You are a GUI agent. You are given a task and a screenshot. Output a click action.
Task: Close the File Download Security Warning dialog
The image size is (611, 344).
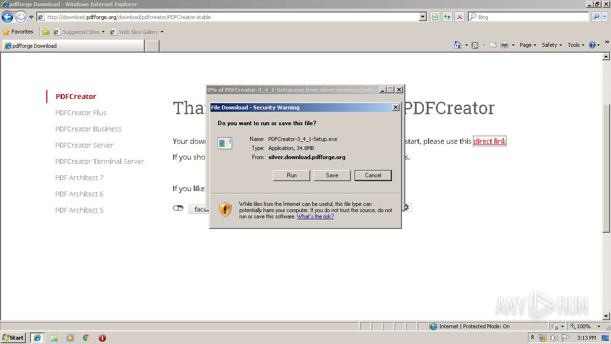(x=395, y=107)
